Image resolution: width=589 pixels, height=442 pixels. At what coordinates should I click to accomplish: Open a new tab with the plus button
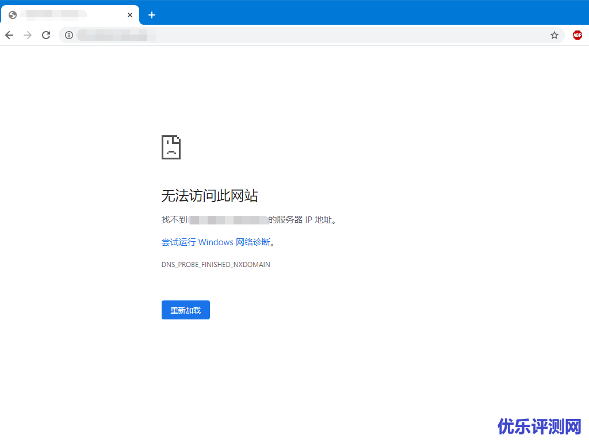[x=152, y=15]
